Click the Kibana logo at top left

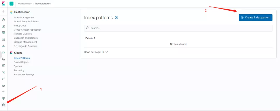click(x=3, y=4)
